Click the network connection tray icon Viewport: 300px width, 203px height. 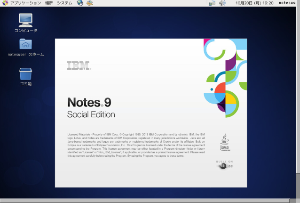(x=212, y=3)
